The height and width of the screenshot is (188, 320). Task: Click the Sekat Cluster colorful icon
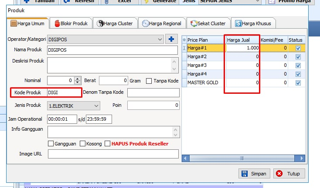[194, 23]
